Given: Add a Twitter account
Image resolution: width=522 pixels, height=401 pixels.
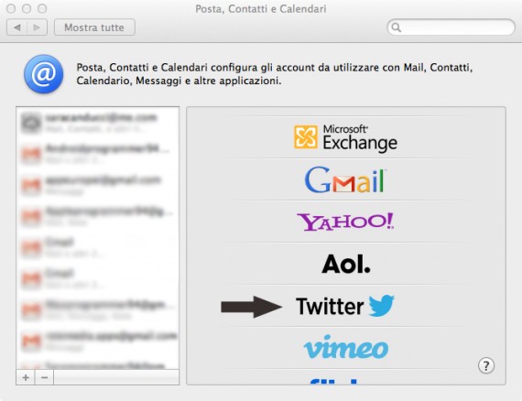Looking at the screenshot, I should (x=345, y=306).
